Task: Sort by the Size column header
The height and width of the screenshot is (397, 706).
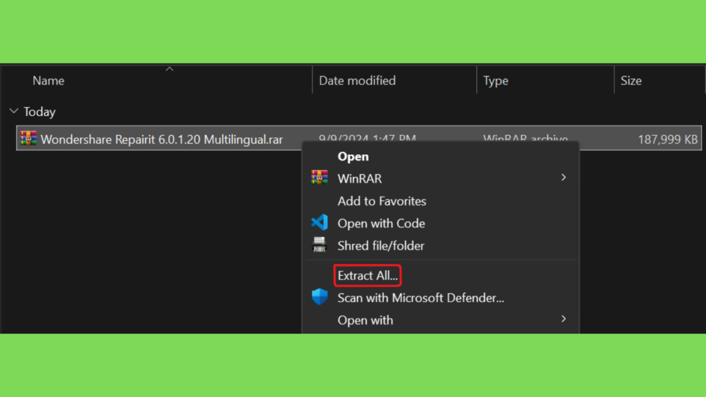Action: coord(631,81)
